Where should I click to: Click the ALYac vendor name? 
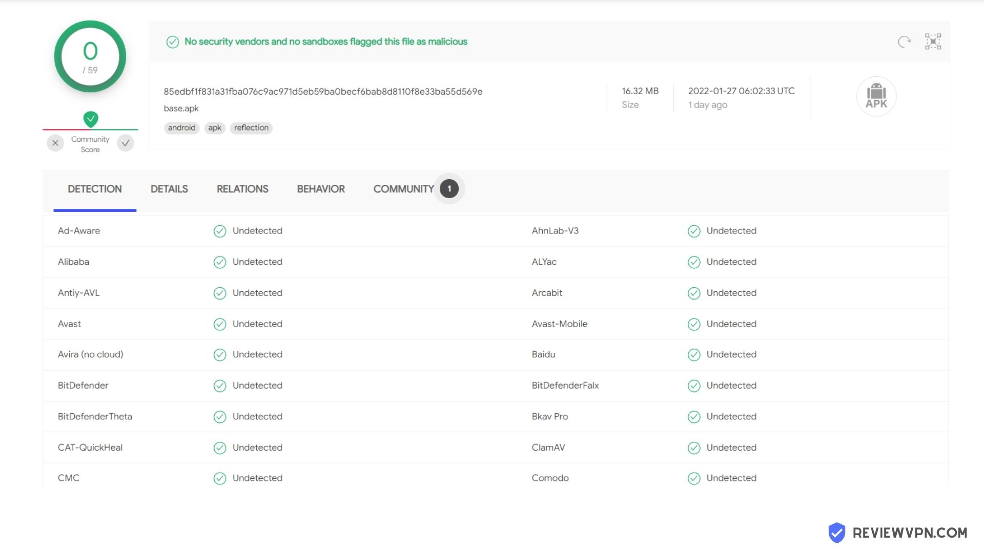pos(544,262)
